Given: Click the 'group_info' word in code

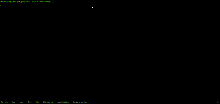Looking at the screenshot, I should 11,2.
